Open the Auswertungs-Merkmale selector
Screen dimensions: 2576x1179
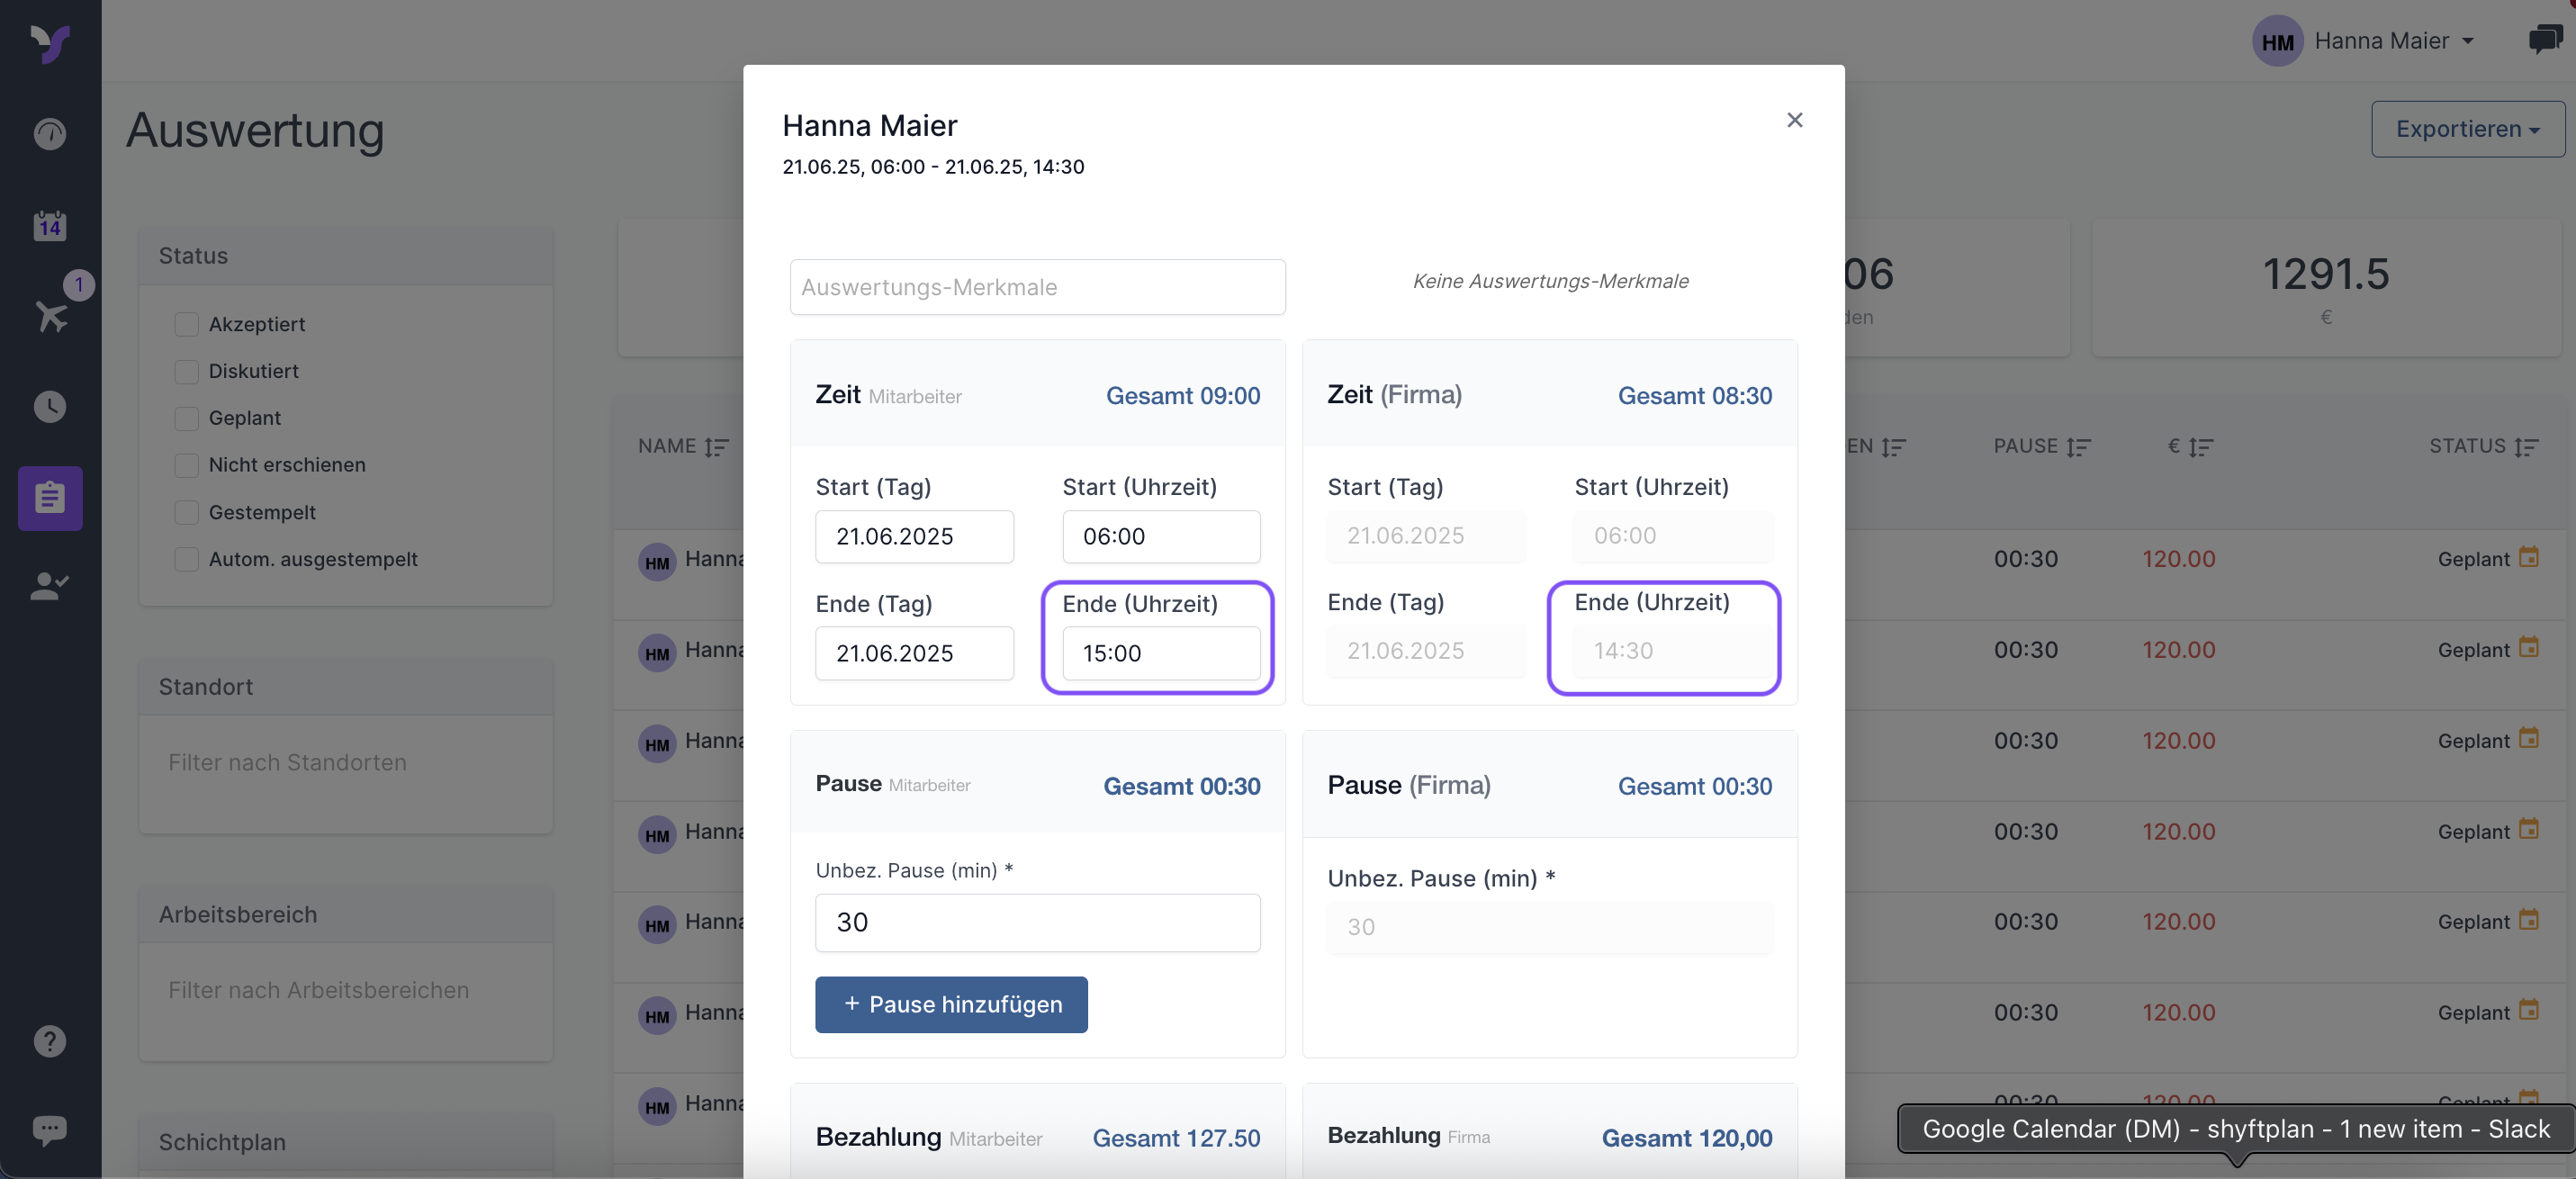[x=1037, y=287]
